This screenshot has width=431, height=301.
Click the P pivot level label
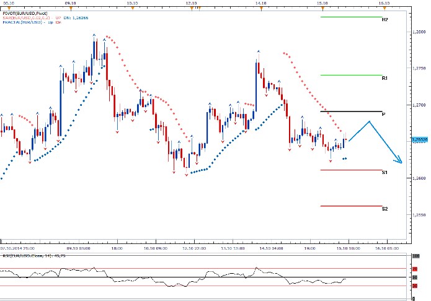(384, 114)
